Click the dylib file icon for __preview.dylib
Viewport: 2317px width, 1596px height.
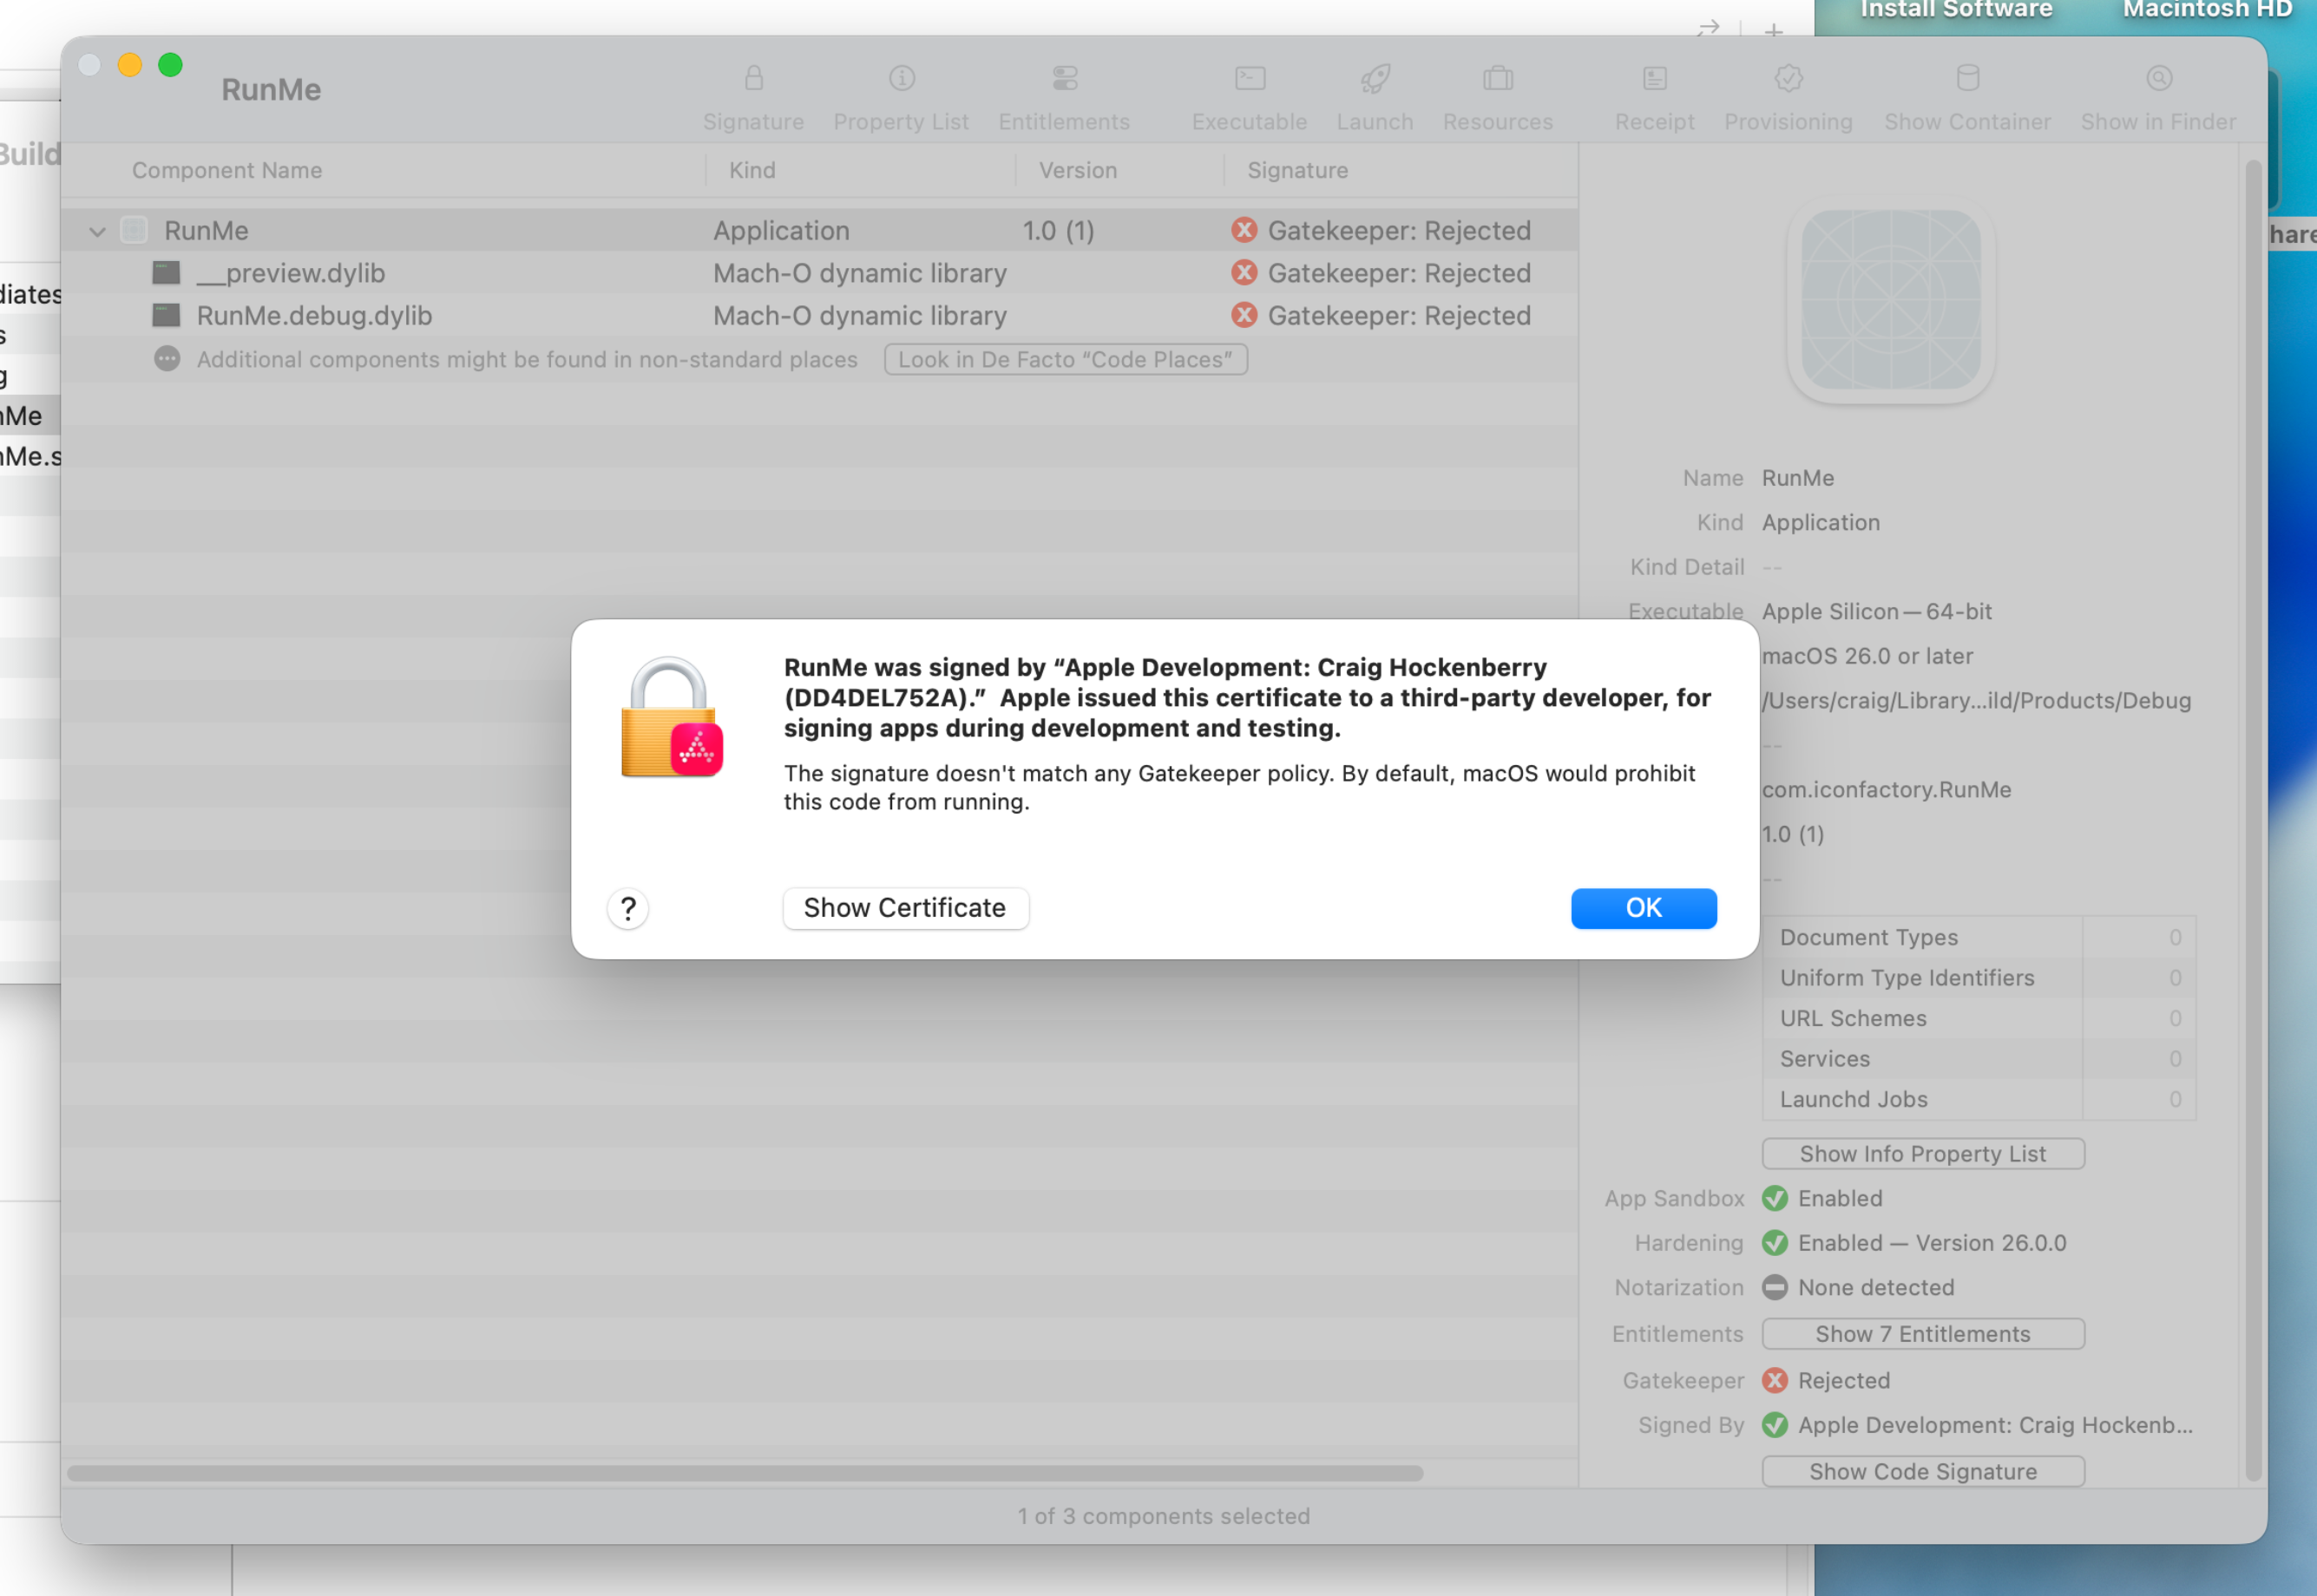[x=166, y=273]
